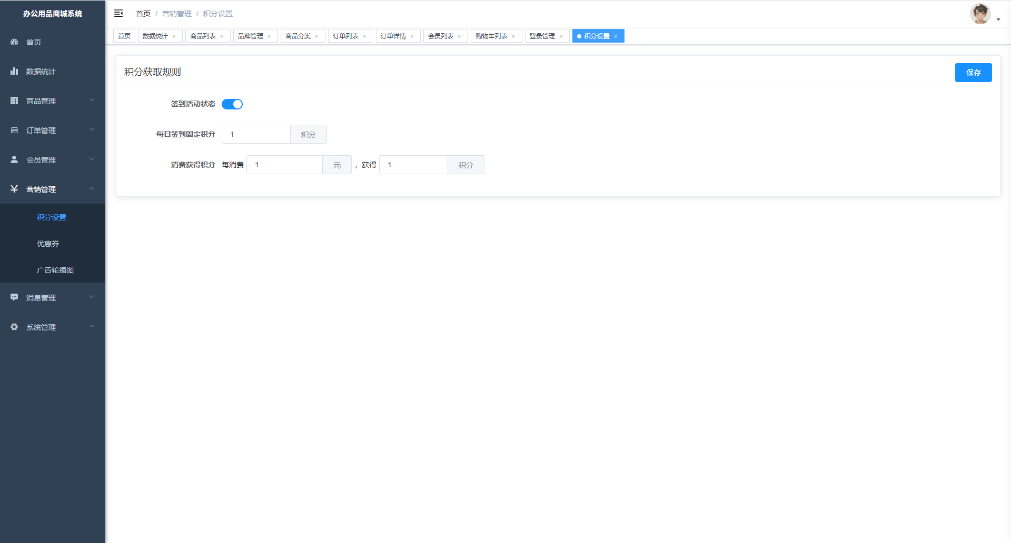The width and height of the screenshot is (1011, 543).
Task: Click the dashboard icon next to 首页
Action: (14, 42)
